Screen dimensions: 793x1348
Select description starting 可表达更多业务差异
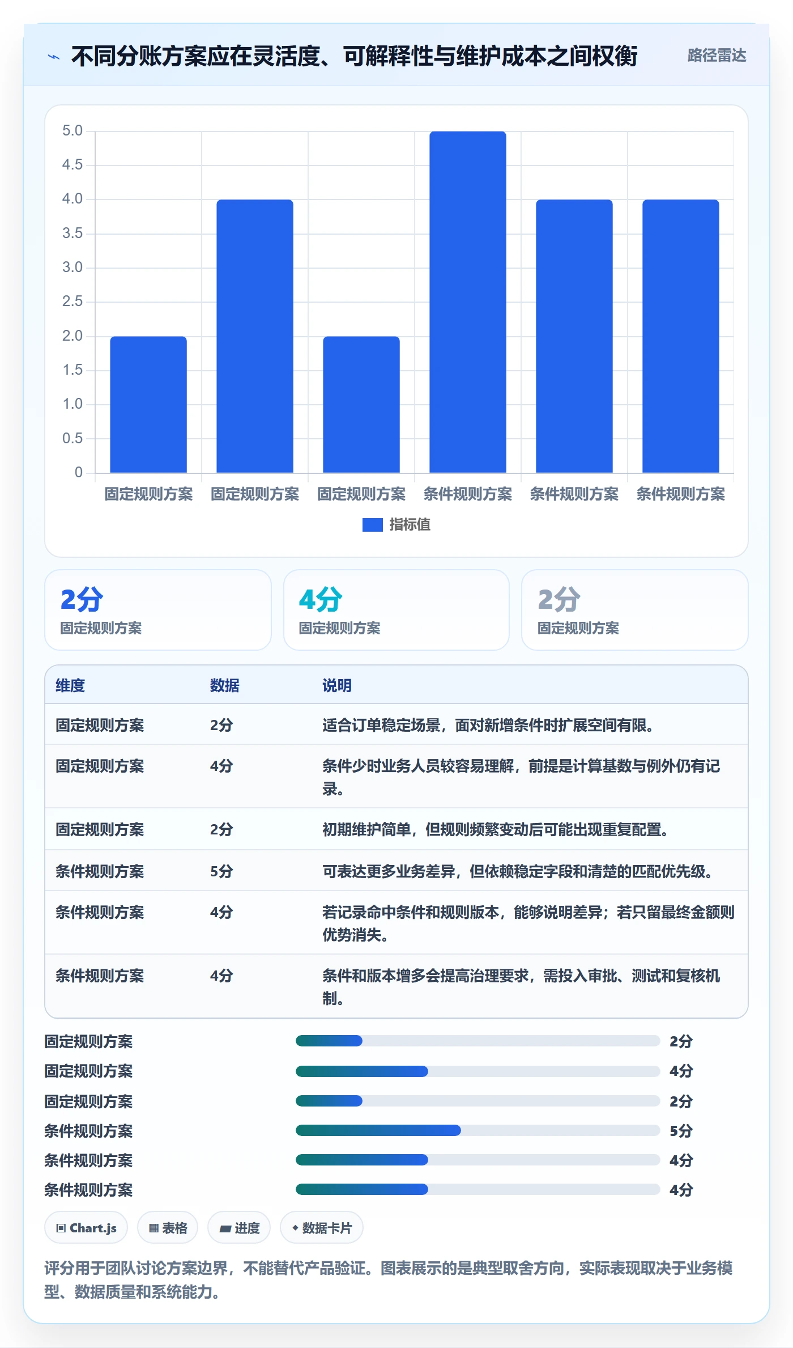coord(518,871)
